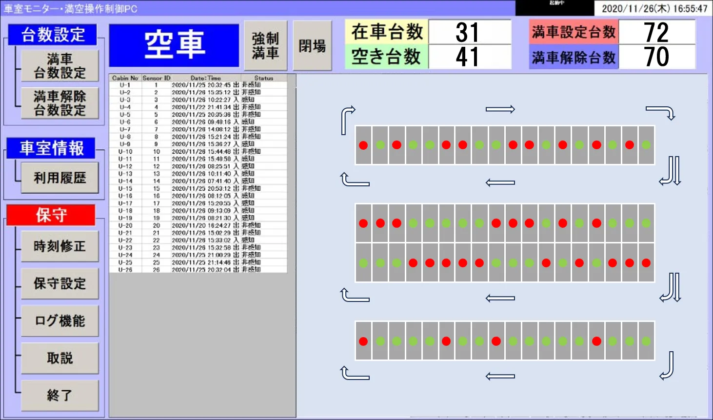Click the rightmost slot indicator in top parking row
The width and height of the screenshot is (713, 420).
(x=646, y=145)
